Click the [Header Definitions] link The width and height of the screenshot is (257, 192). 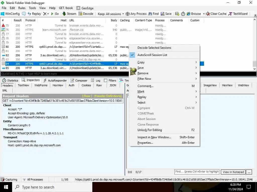coord(108,96)
